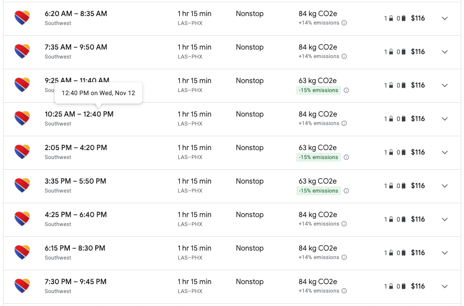Click info icon on 3:35 PM flight emissions
Viewport: 464px width, 306px height.
pyautogui.click(x=346, y=191)
